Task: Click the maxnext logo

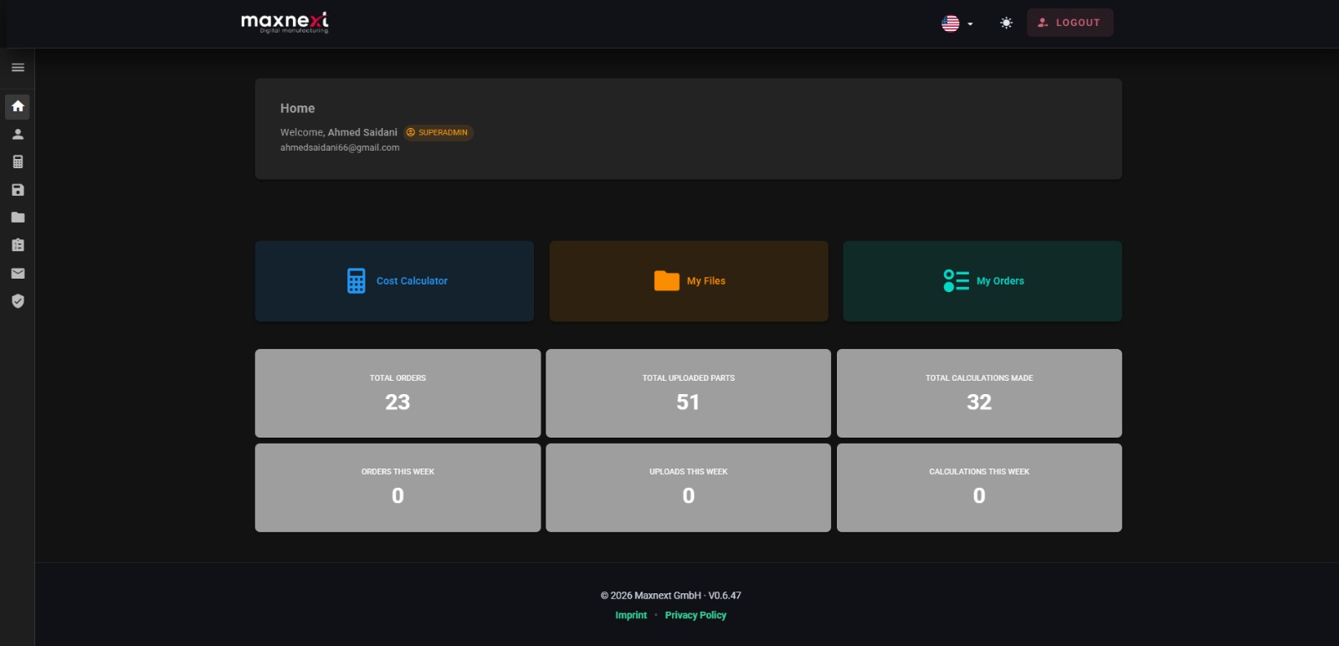Action: (x=285, y=23)
